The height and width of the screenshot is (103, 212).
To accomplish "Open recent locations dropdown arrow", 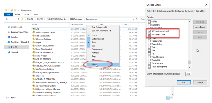I will pyautogui.click(x=15, y=19).
